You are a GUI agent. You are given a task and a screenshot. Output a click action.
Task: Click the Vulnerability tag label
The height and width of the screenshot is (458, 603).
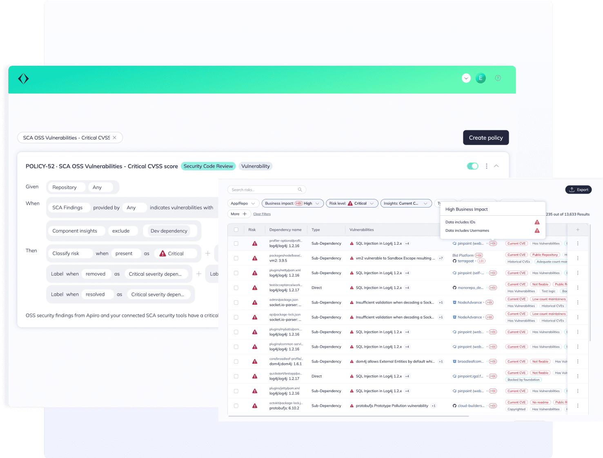click(255, 166)
